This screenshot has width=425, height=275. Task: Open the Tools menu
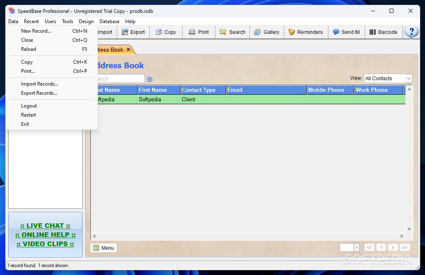(67, 22)
